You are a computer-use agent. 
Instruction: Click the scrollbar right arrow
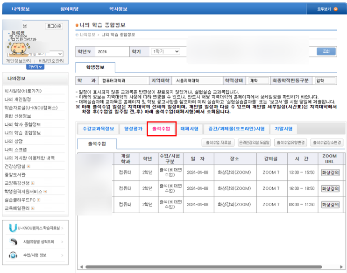341,267
